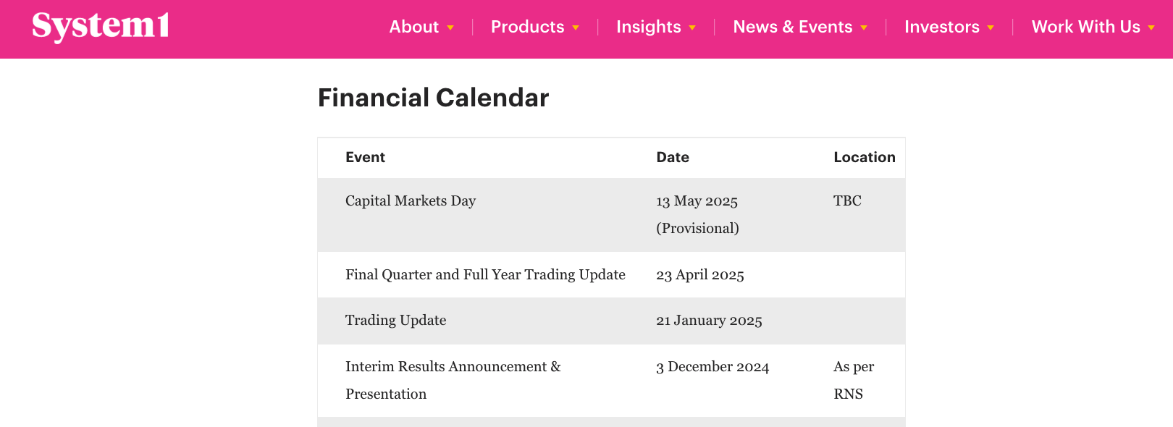Screen dimensions: 1173x427
Task: Open the About menu
Action: 414,27
